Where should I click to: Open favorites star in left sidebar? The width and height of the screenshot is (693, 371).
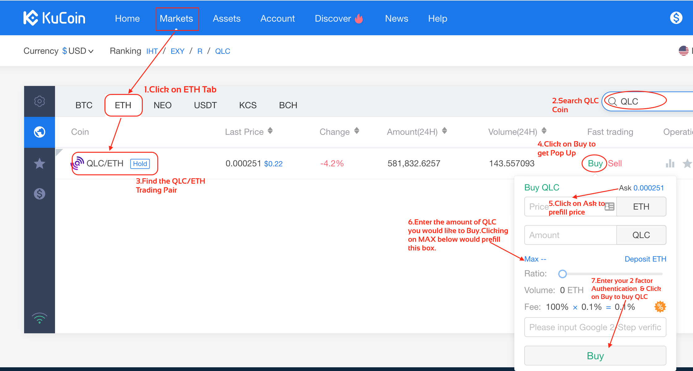click(x=40, y=163)
